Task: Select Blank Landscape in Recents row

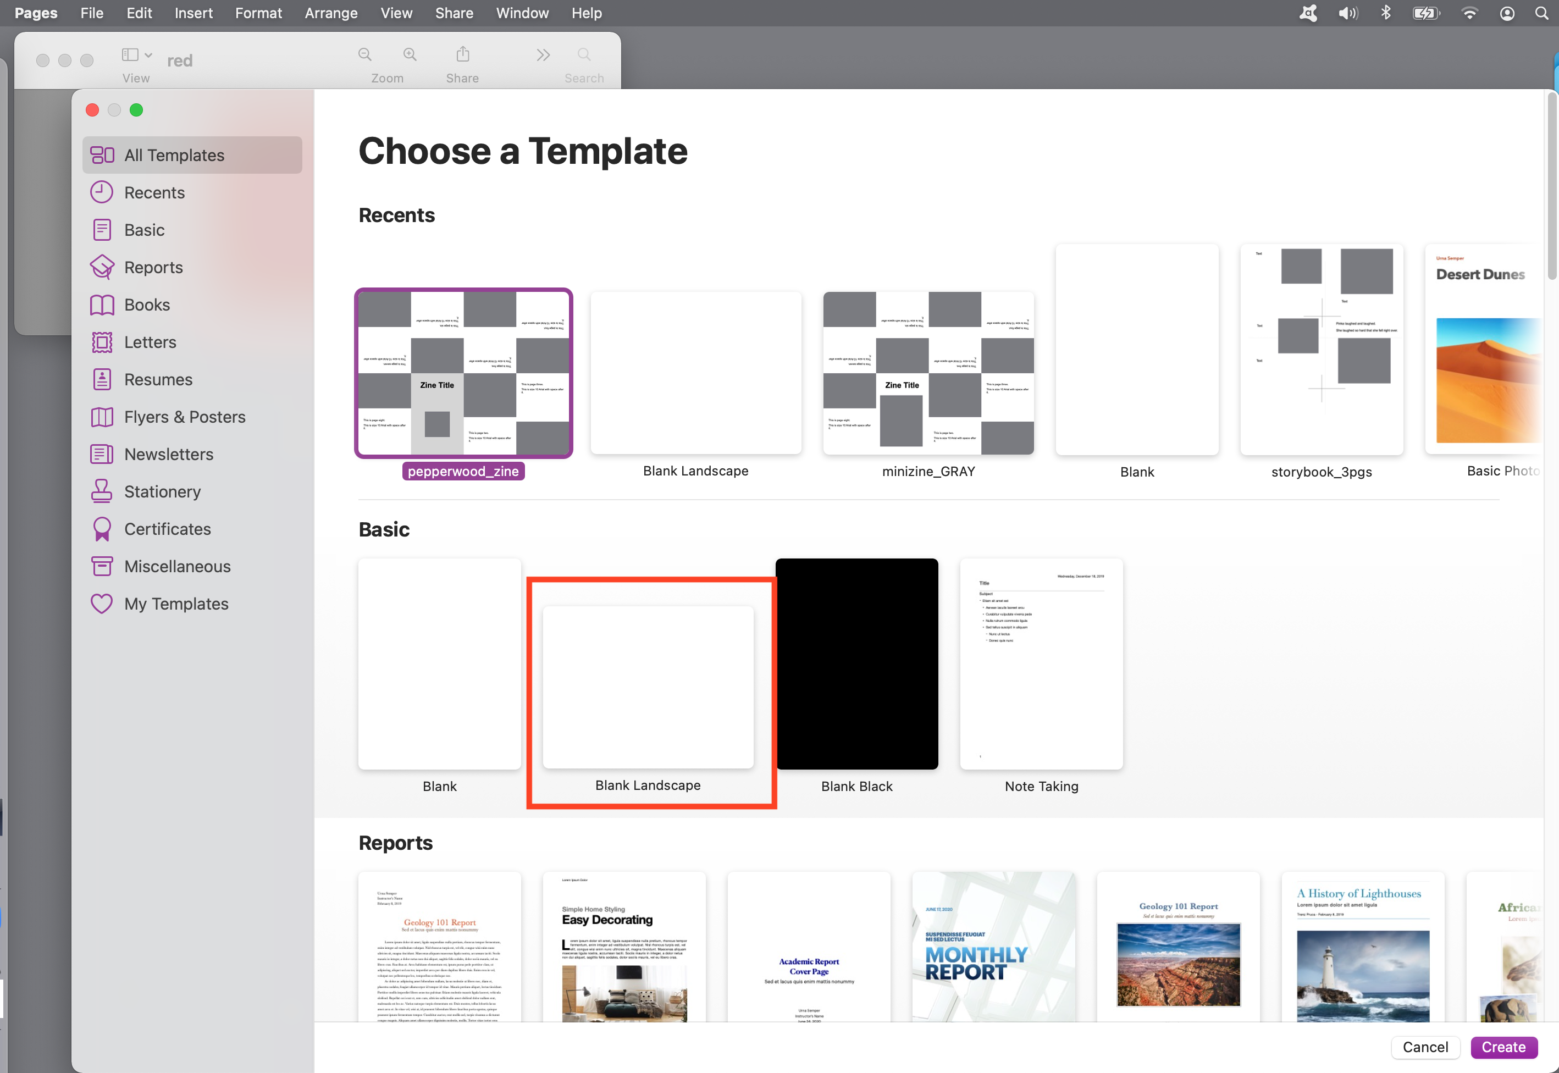Action: click(x=696, y=373)
